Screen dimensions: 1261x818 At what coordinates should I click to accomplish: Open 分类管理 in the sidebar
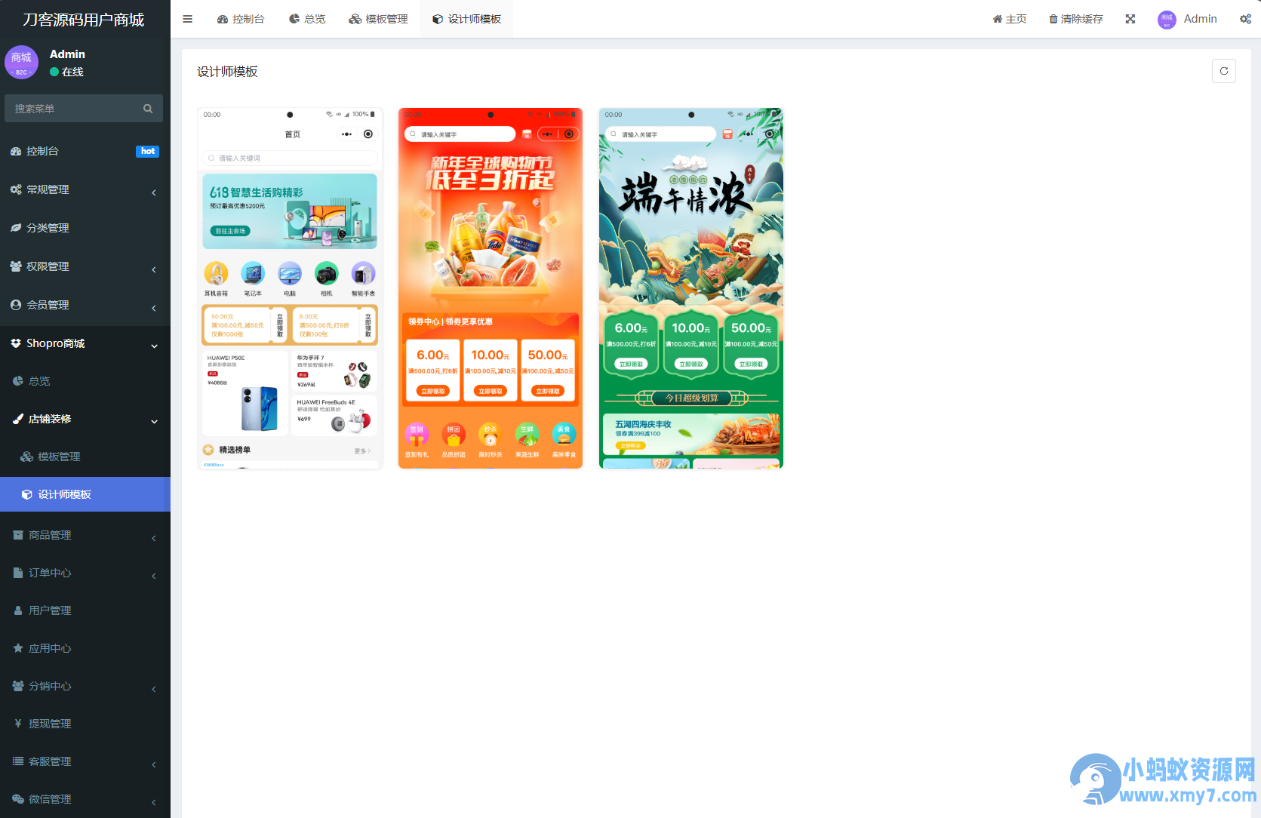click(48, 228)
